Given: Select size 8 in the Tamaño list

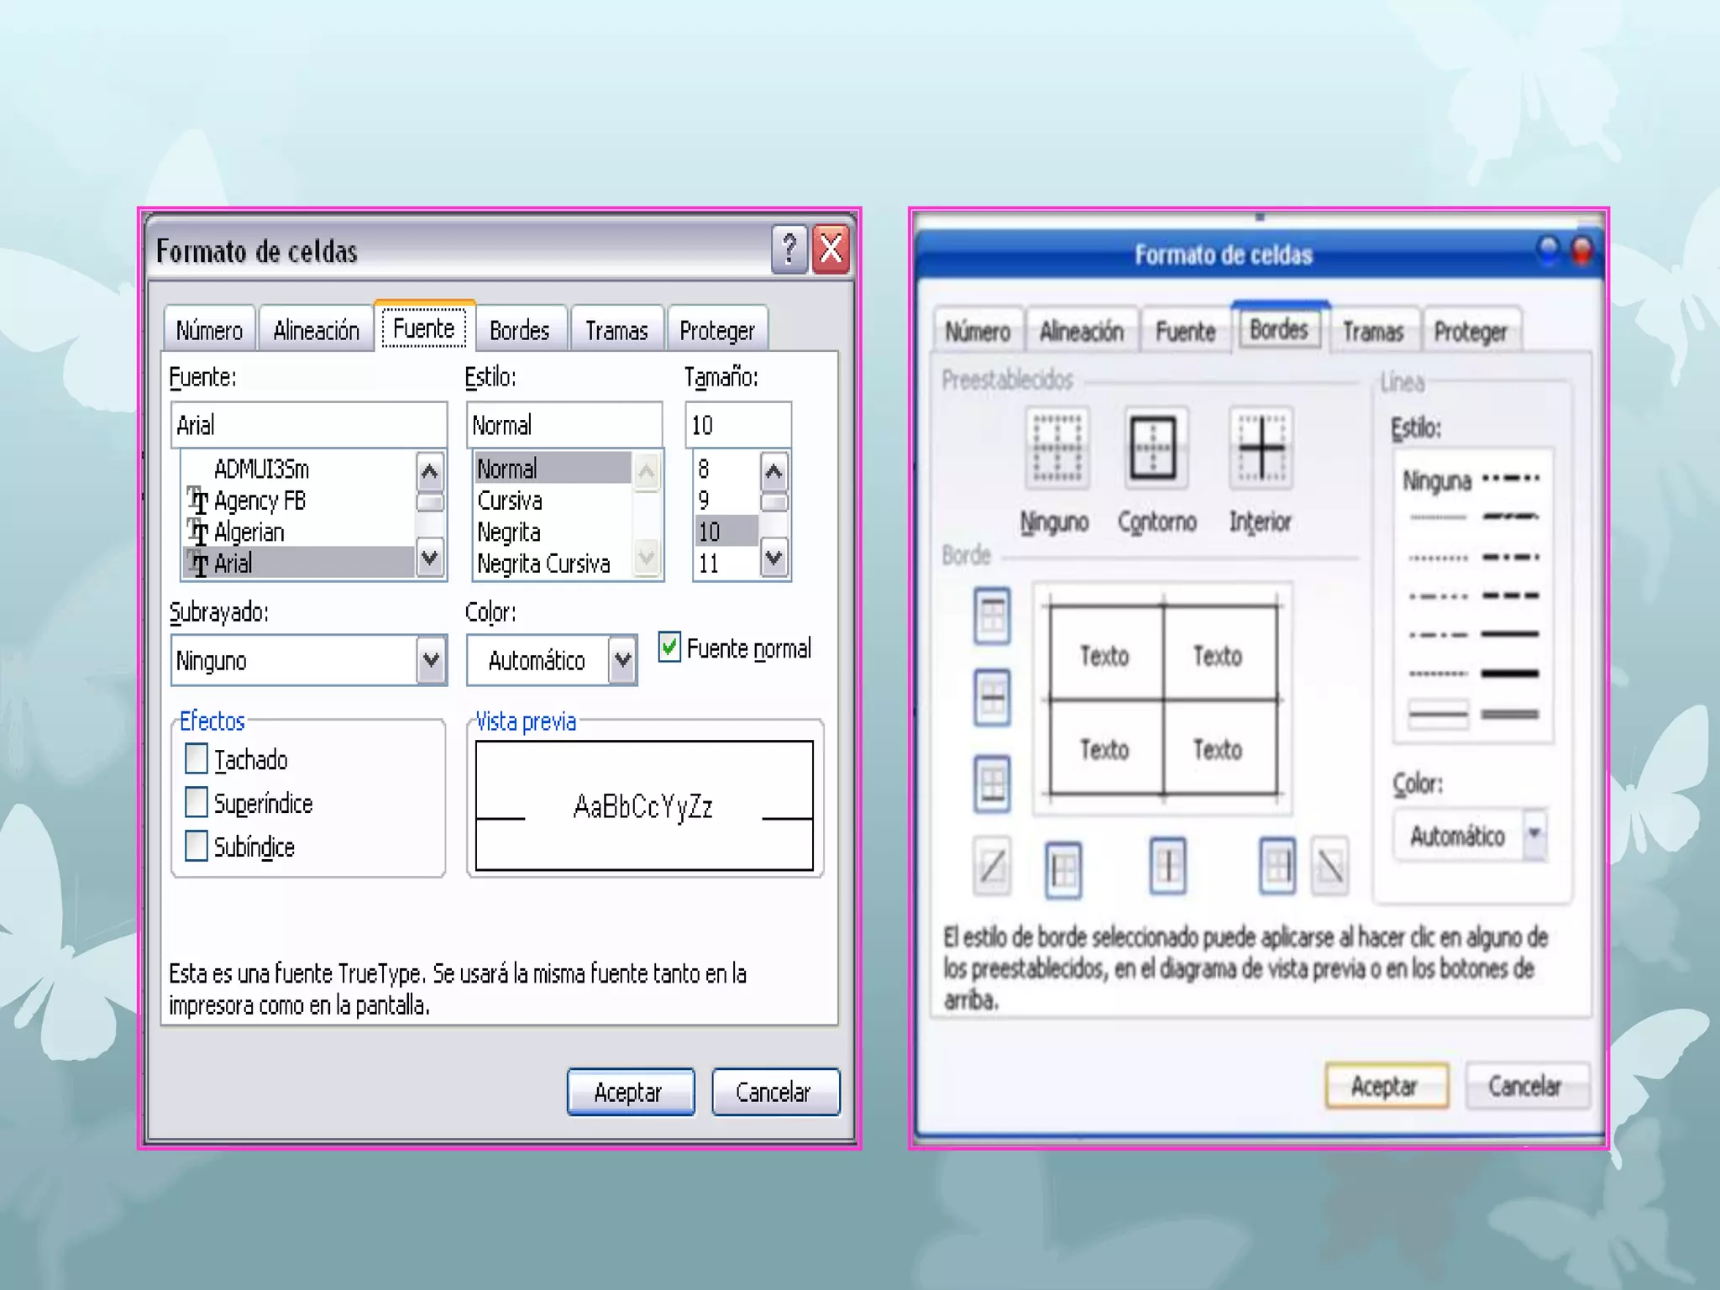Looking at the screenshot, I should point(726,469).
